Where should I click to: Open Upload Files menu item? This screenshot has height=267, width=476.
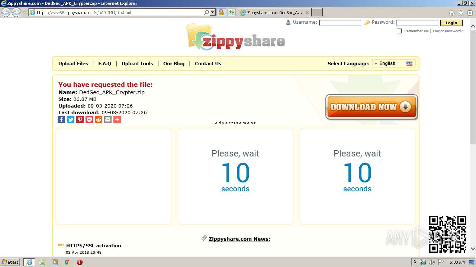[x=73, y=63]
